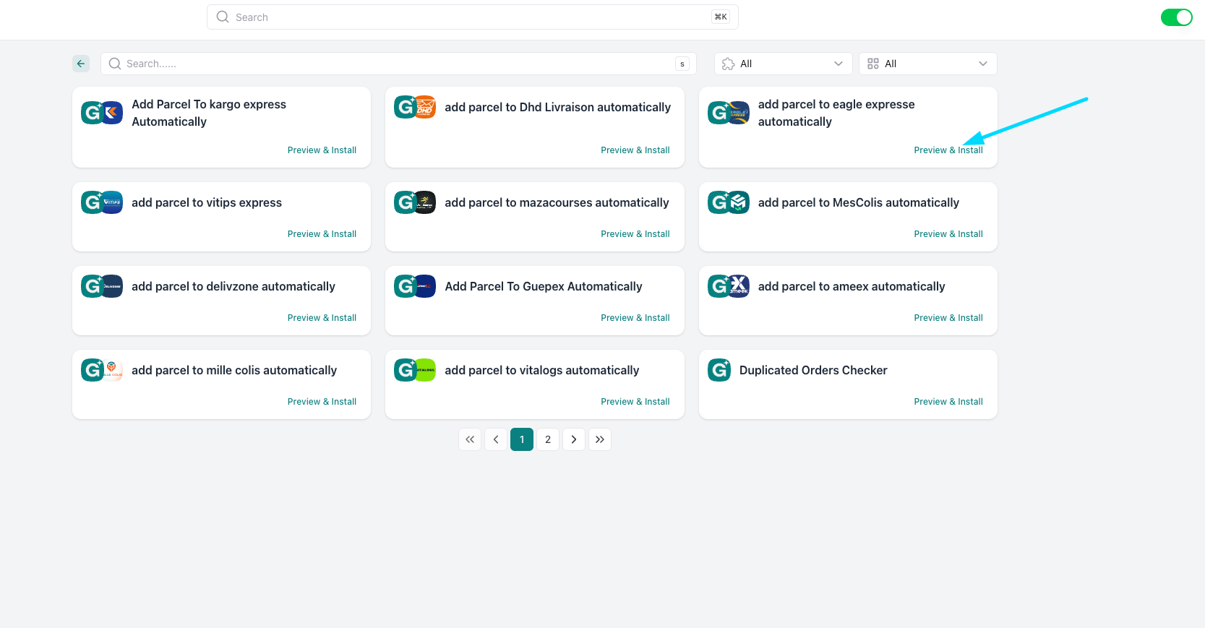Viewport: 1205px width, 628px height.
Task: Click title "add parcel to mazacourses automatically"
Action: click(x=557, y=202)
